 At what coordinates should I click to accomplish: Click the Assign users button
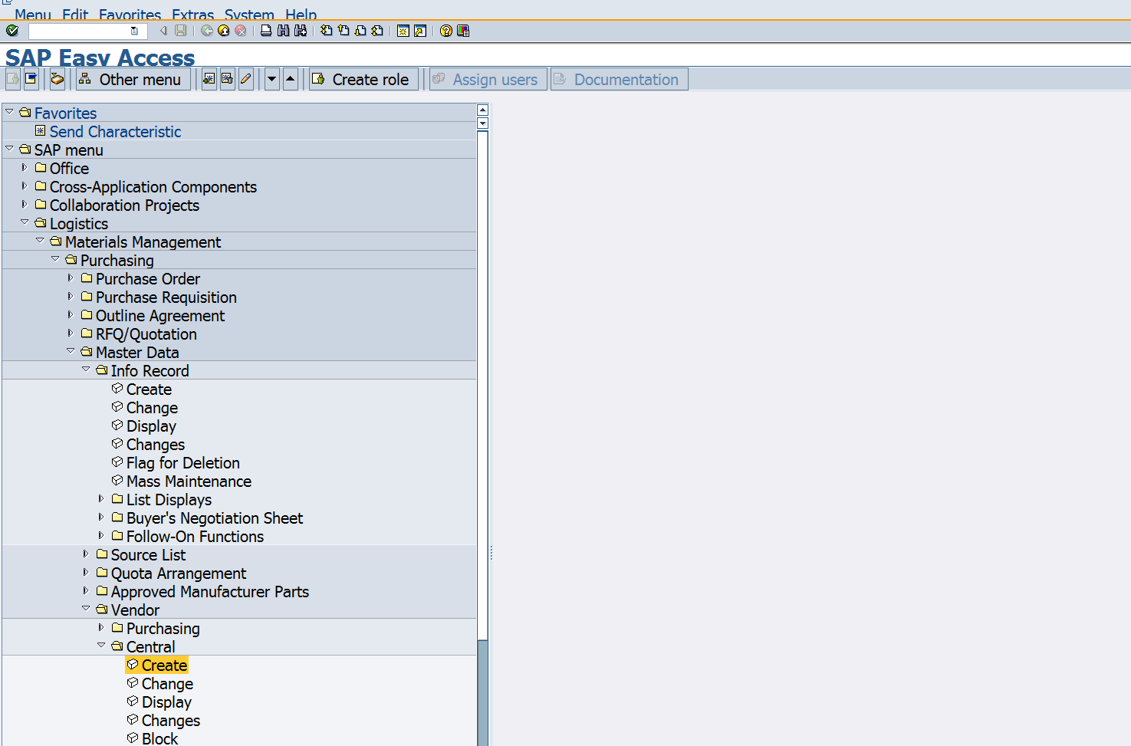(488, 79)
